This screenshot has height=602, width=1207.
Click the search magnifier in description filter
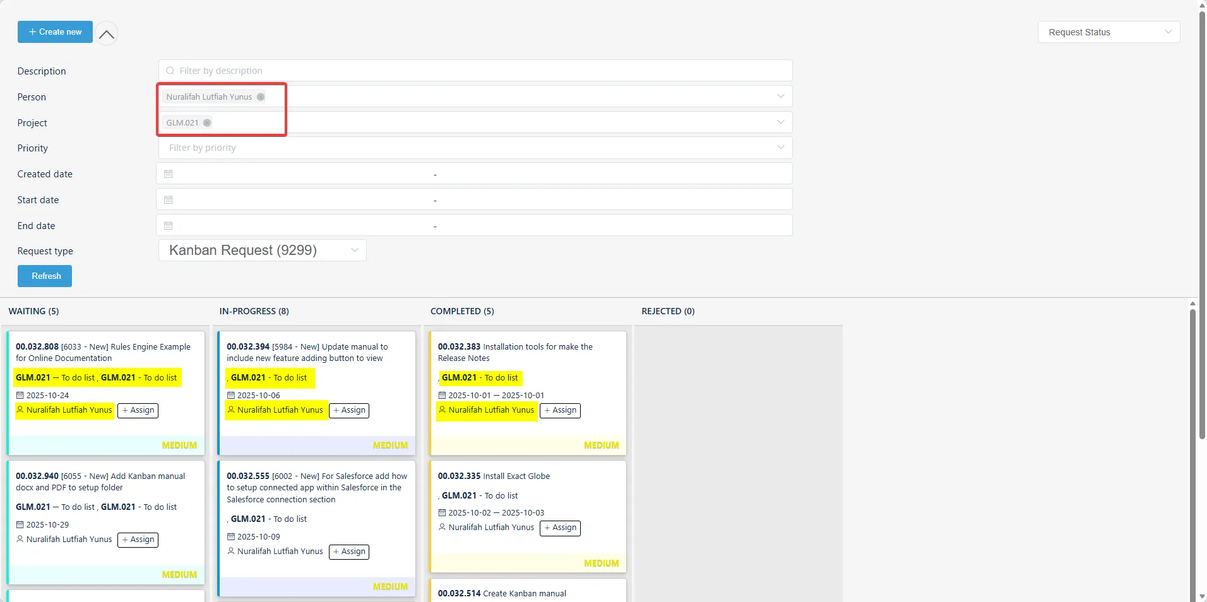170,71
